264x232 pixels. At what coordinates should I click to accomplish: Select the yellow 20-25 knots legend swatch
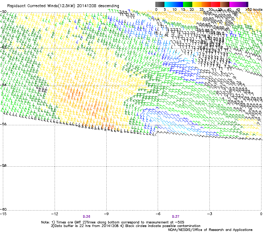pyautogui.click(x=197, y=4)
